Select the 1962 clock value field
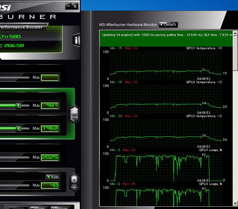This screenshot has height=209, width=238. 50,128
